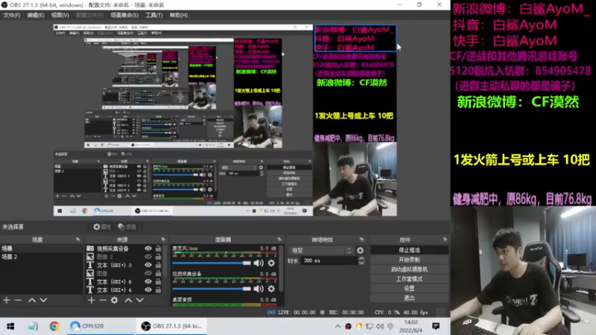The image size is (596, 335).
Task: Toggle visibility of 文本 (GDI+) 4
Action: pos(148,290)
